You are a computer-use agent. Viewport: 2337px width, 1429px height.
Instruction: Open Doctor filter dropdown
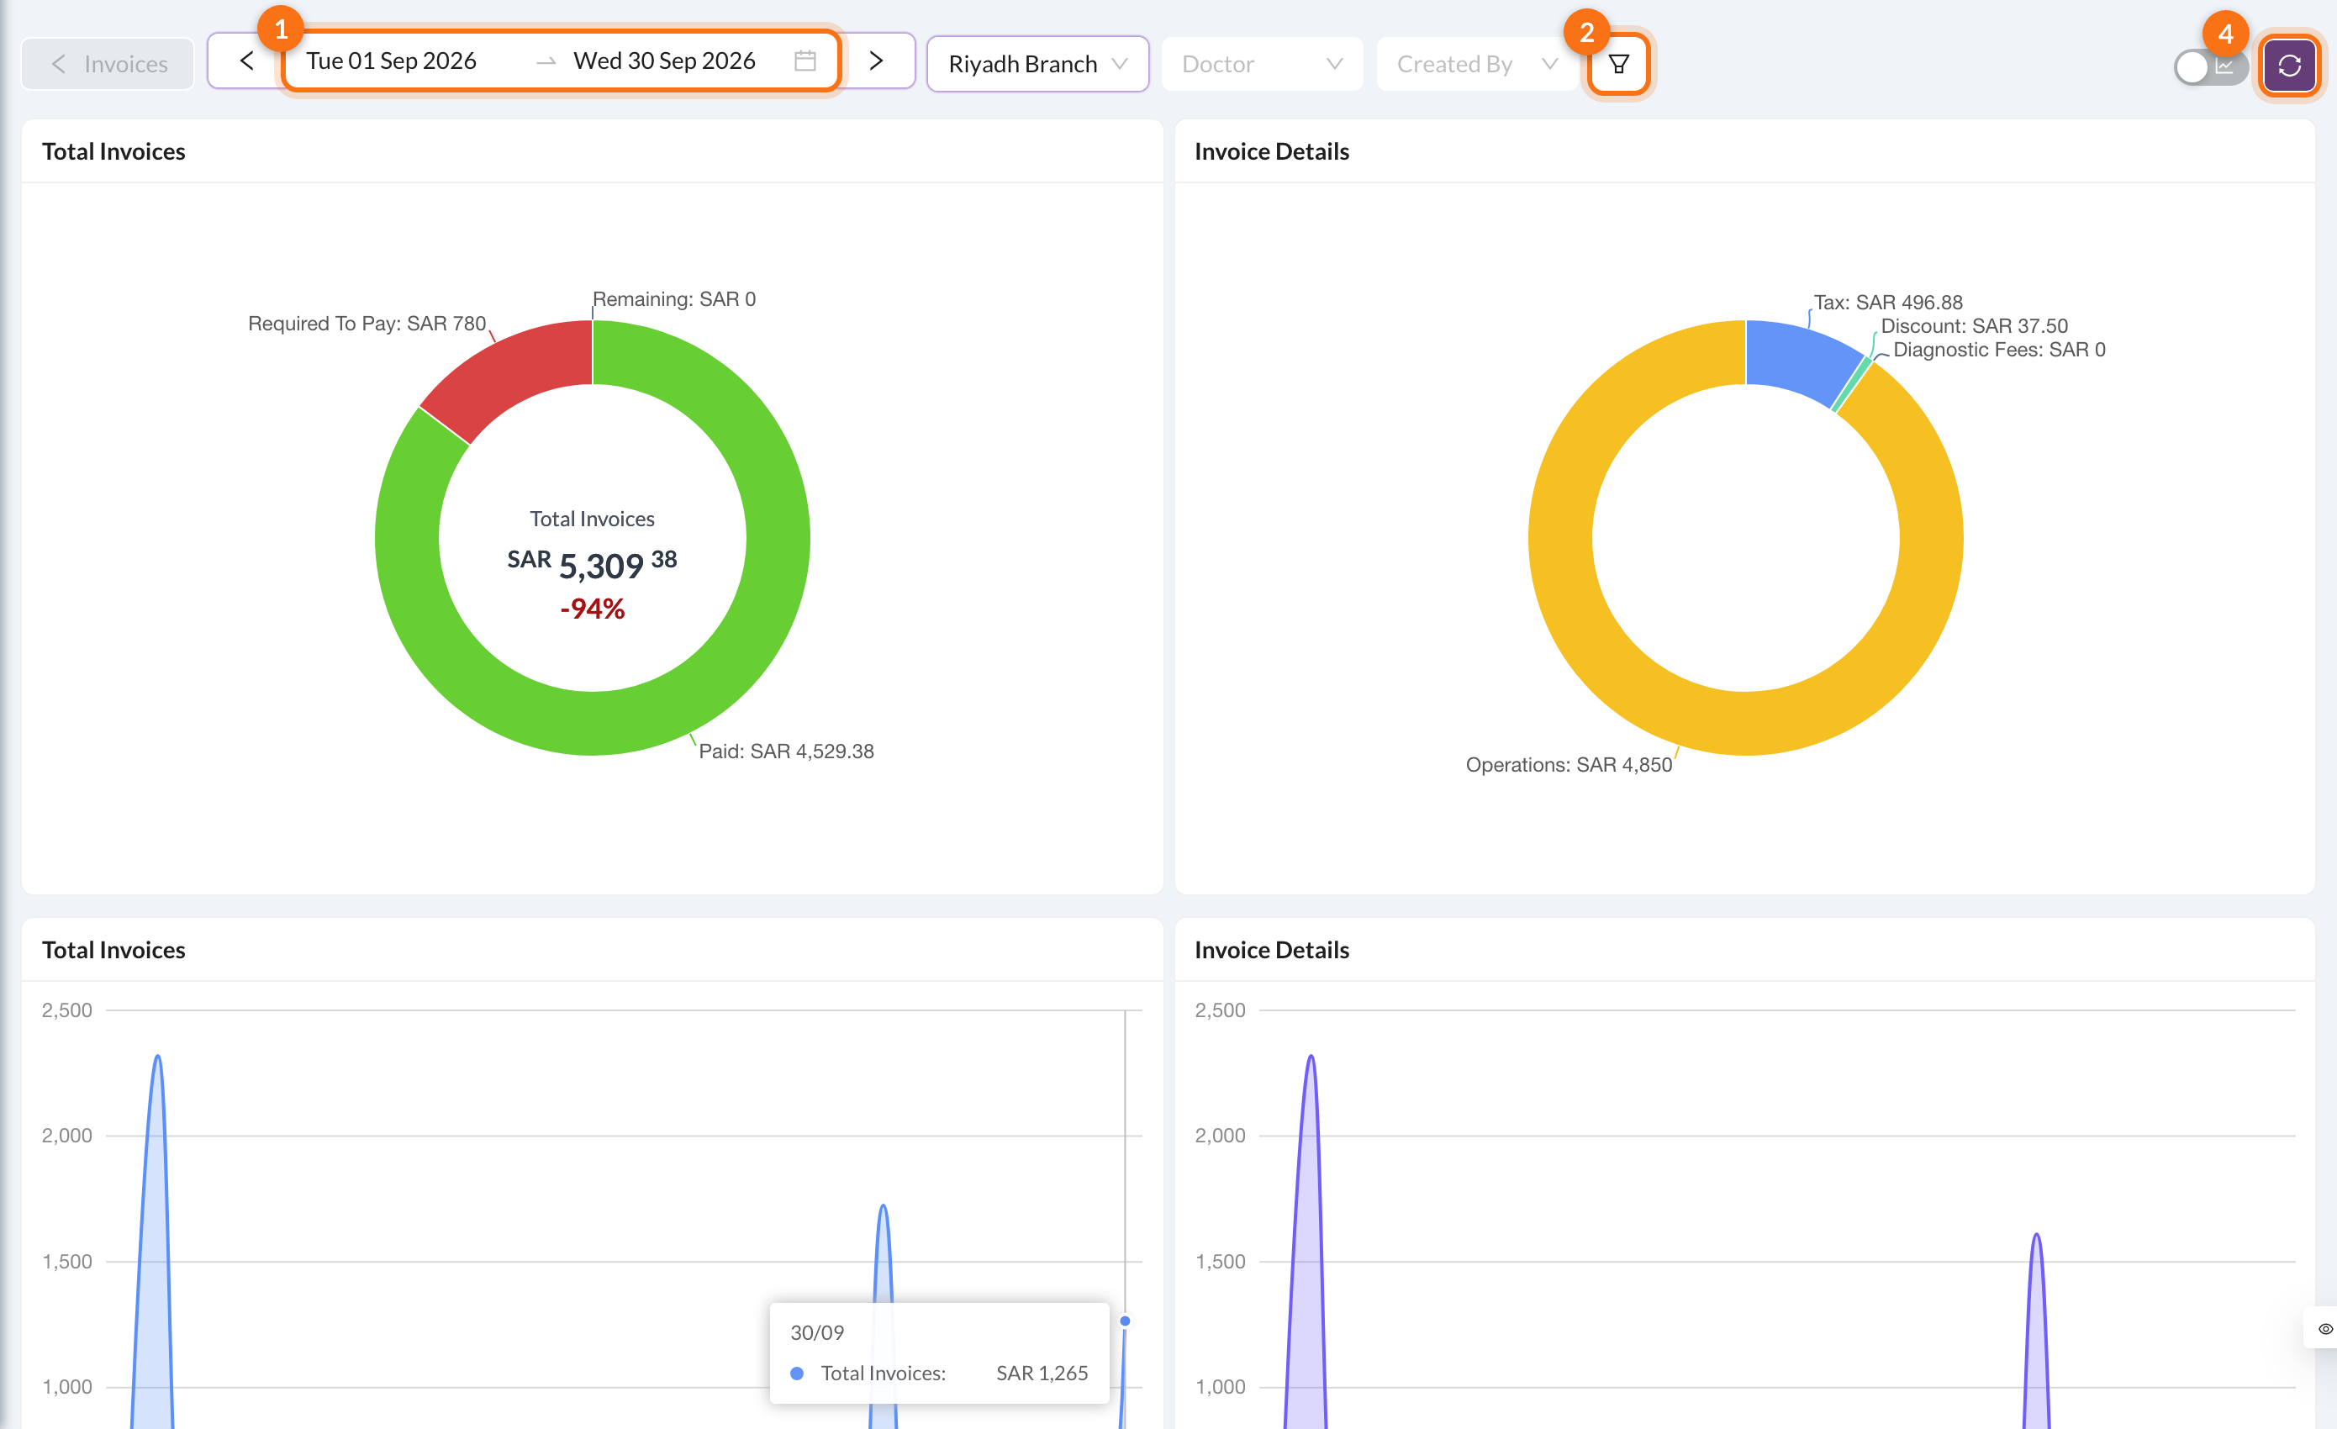click(x=1262, y=64)
